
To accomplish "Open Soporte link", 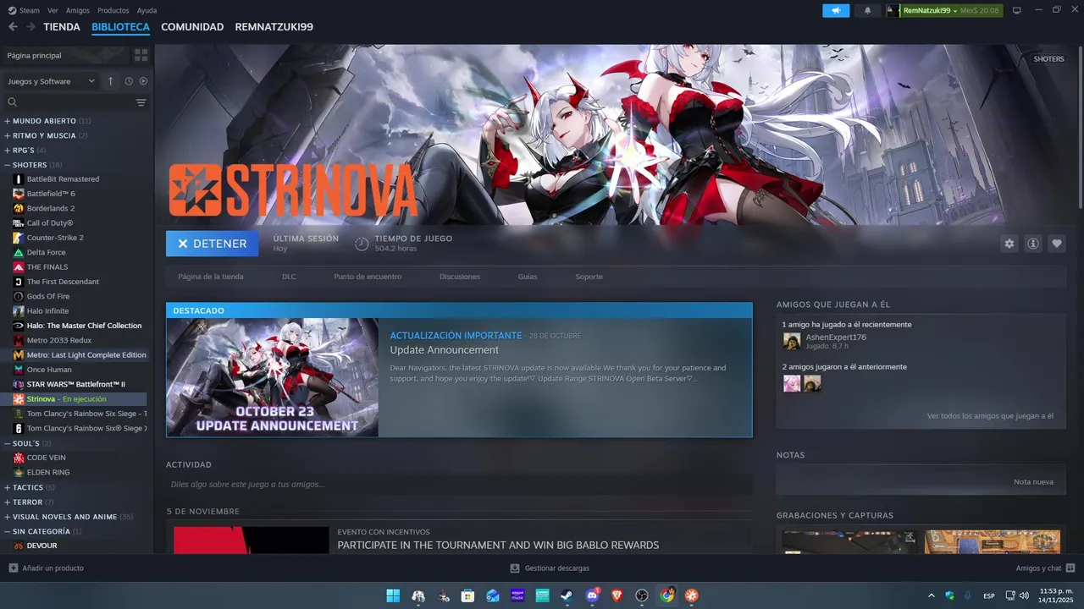I will 589,277.
